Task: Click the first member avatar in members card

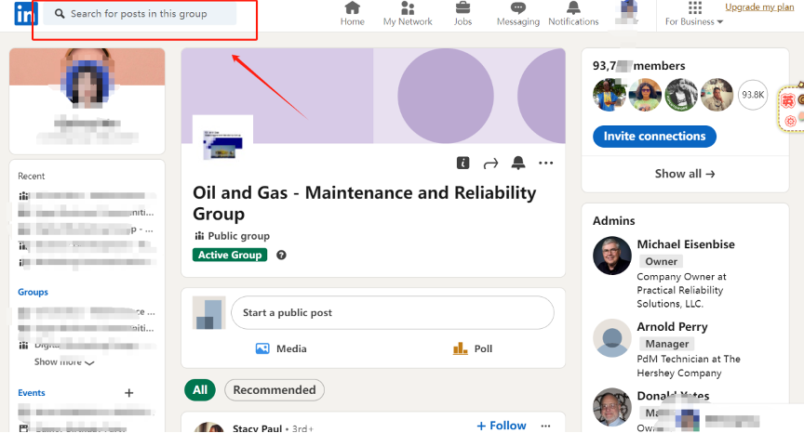Action: click(610, 95)
